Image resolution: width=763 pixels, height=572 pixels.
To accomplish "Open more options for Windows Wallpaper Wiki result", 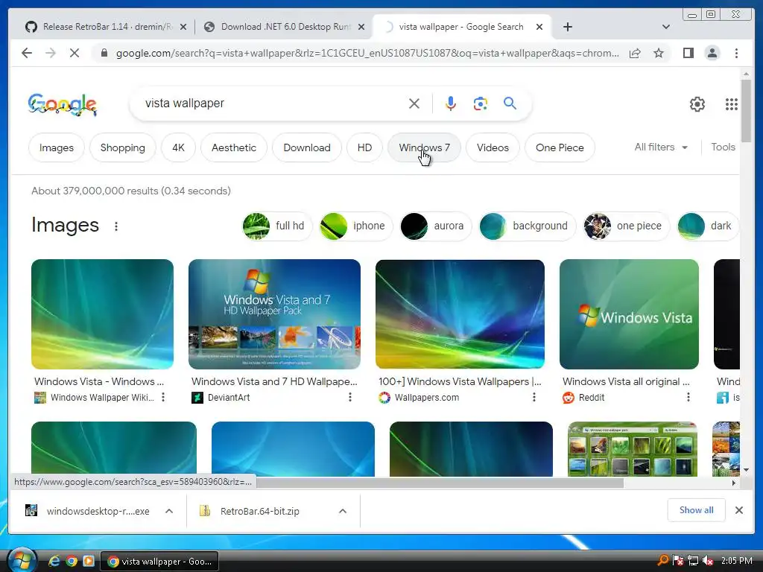I will click(x=163, y=398).
